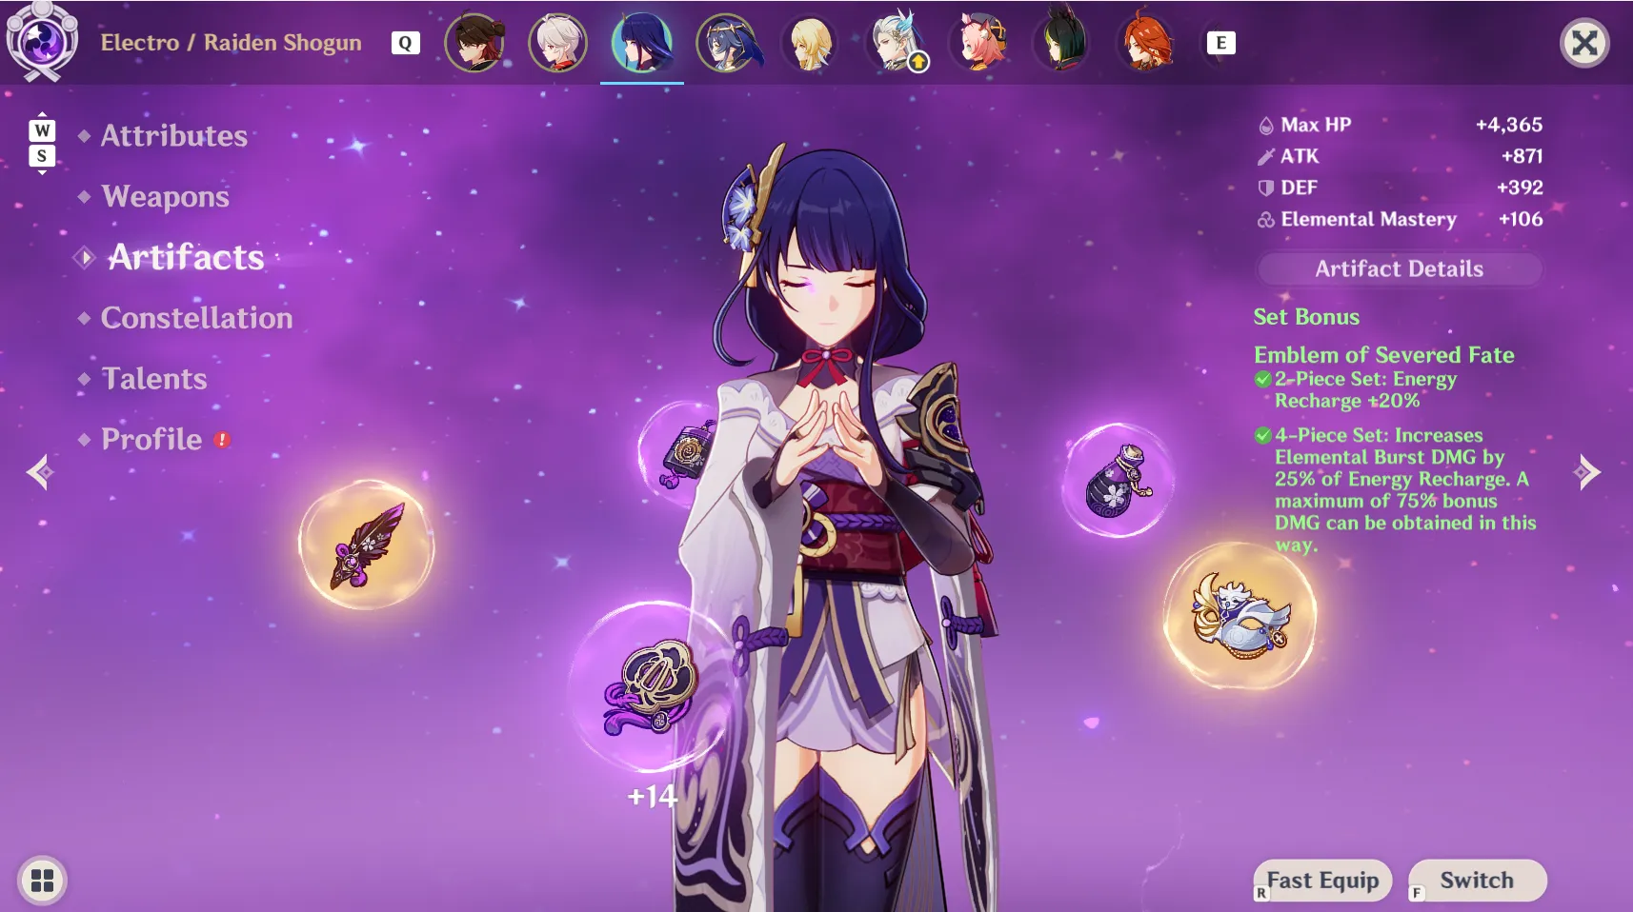Open the grid menu icon at bottom left
The height and width of the screenshot is (912, 1633).
[42, 880]
